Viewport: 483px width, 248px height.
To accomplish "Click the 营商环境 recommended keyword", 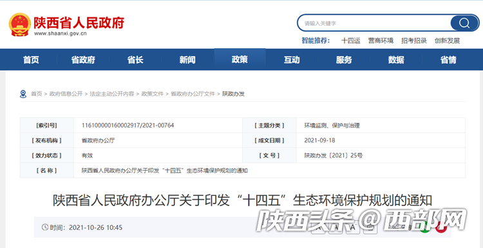I will tap(381, 41).
